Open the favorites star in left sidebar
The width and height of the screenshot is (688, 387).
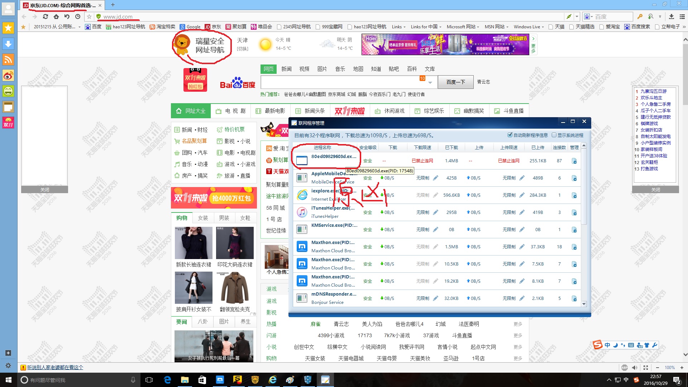coord(8,28)
